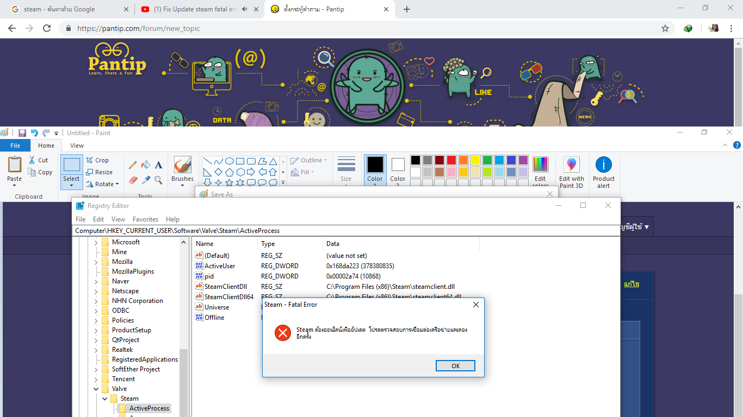The image size is (743, 417).
Task: Expand the Mozilla registry key
Action: (x=96, y=262)
